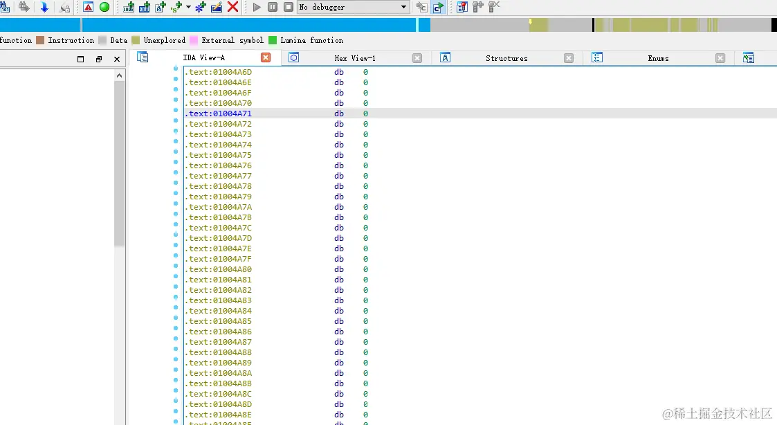777x425 pixels.
Task: Click the yellow marker in navigation band
Action: point(530,22)
